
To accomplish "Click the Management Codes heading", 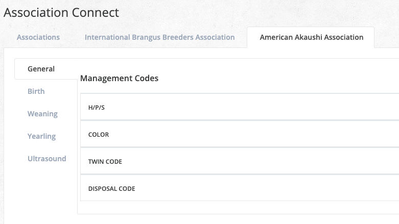I will pyautogui.click(x=119, y=79).
